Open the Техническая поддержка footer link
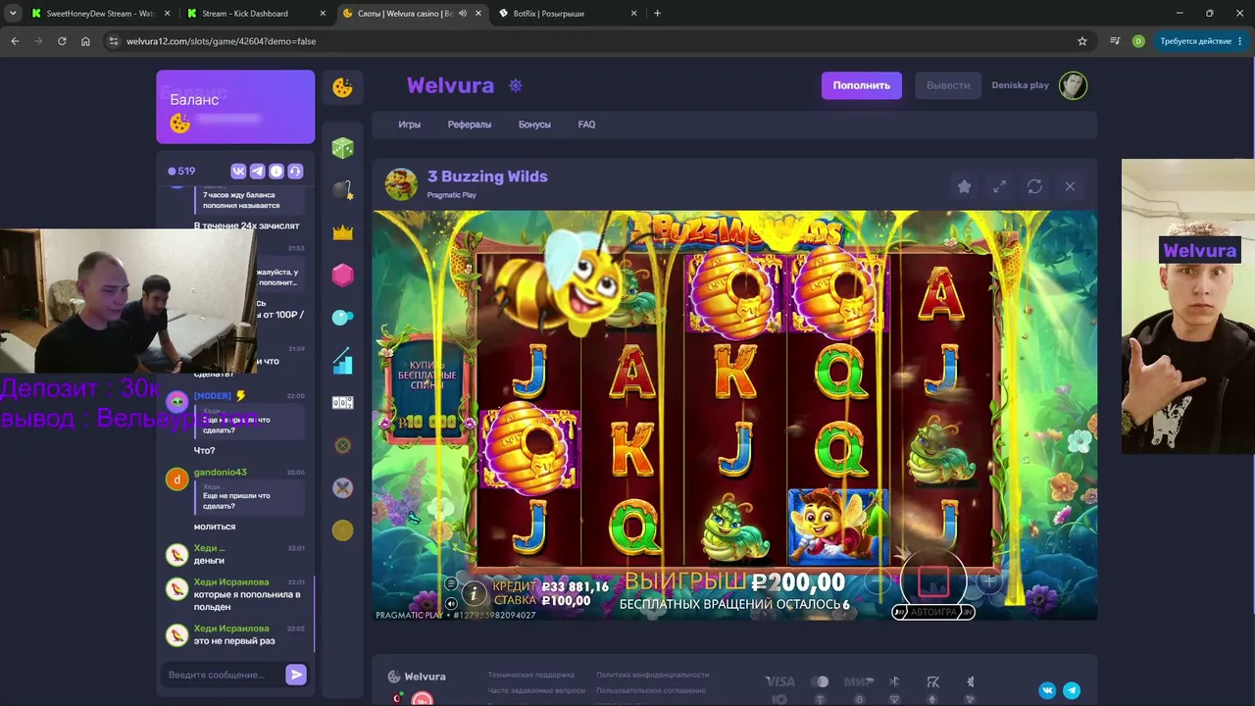Screen dimensions: 1255x706 [x=530, y=676]
